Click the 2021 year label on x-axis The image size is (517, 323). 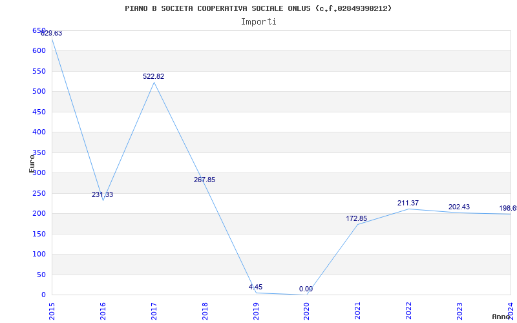358,309
